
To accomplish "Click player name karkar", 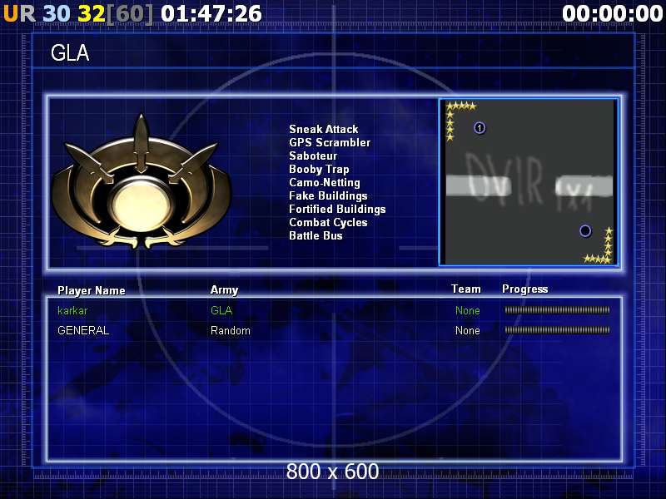I will coord(72,310).
